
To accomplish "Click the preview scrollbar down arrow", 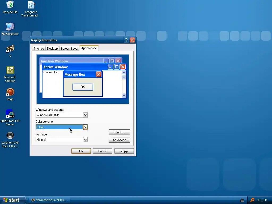I will coord(124,95).
